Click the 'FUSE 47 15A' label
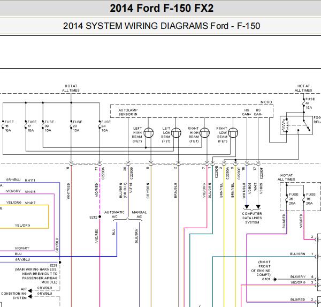This screenshot has height=307, width=321. [310, 103]
